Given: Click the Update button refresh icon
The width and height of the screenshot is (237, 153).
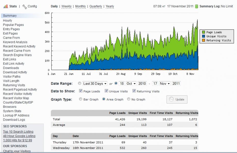Looking at the screenshot, I should [171, 99].
